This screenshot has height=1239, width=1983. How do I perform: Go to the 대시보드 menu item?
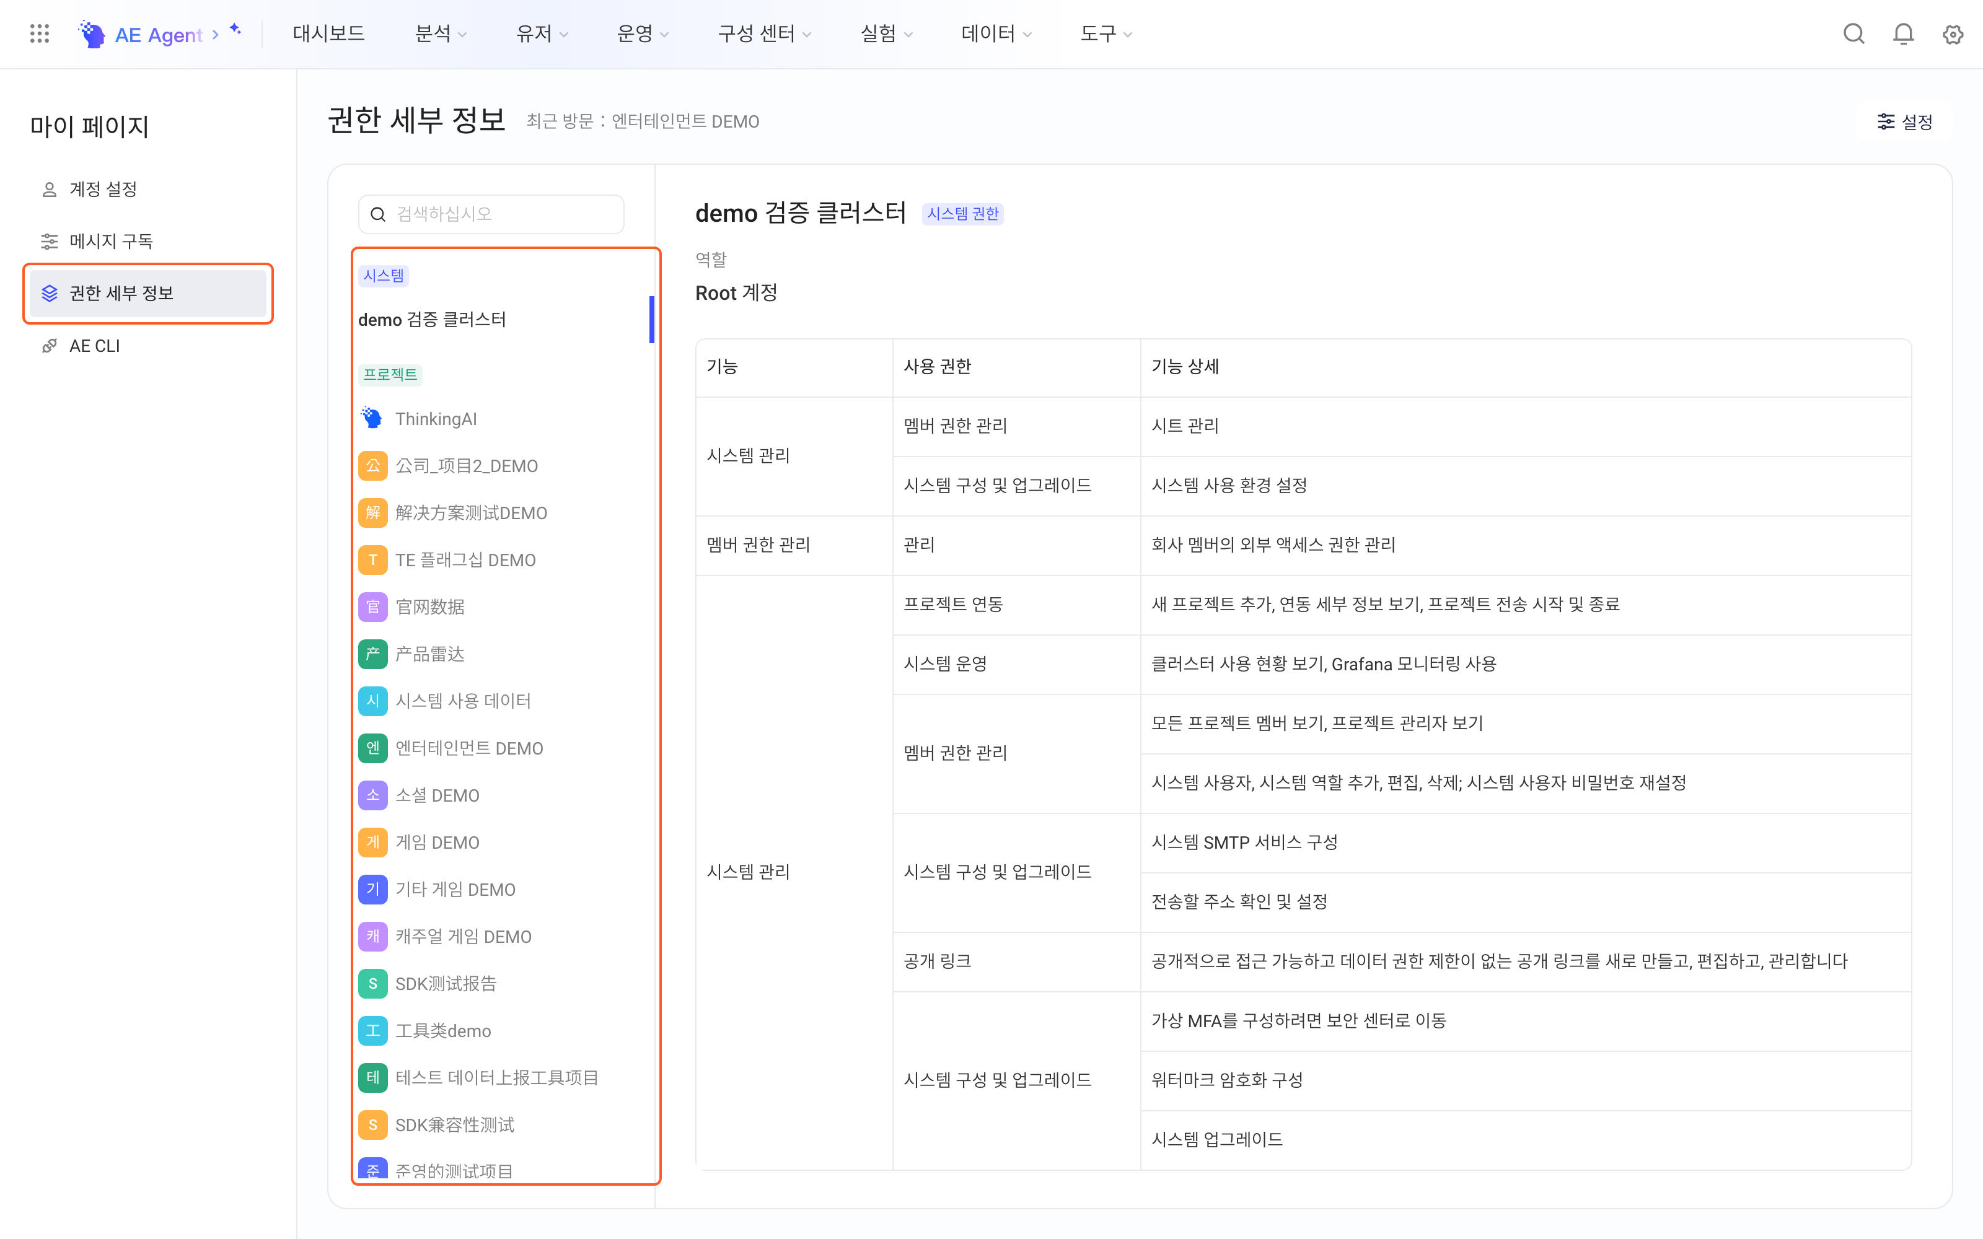click(x=328, y=33)
